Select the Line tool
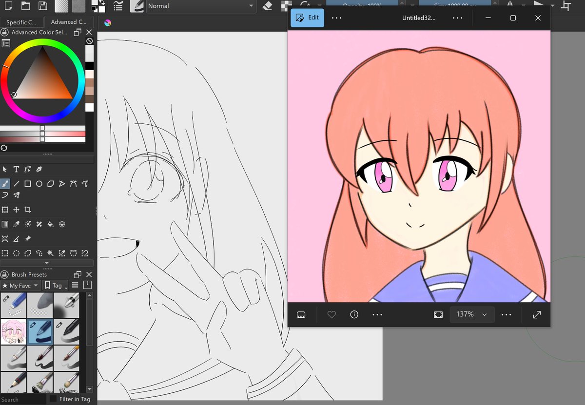 tap(16, 184)
